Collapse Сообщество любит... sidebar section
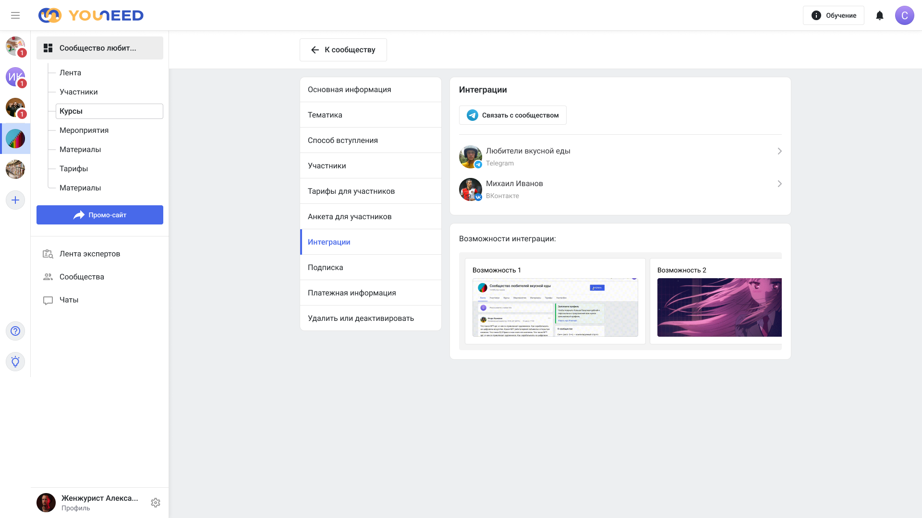 (99, 48)
